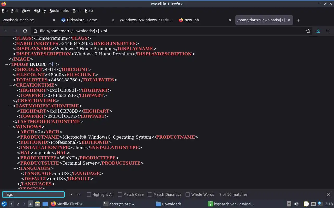Open clipboard manager tray icon
The height and width of the screenshot is (208, 334).
(x=306, y=204)
